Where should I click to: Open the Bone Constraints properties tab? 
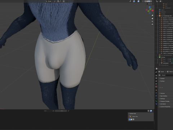(156, 104)
